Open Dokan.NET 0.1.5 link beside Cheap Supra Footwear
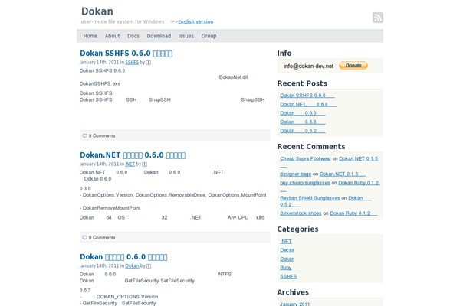The image size is (460, 306). [x=359, y=158]
